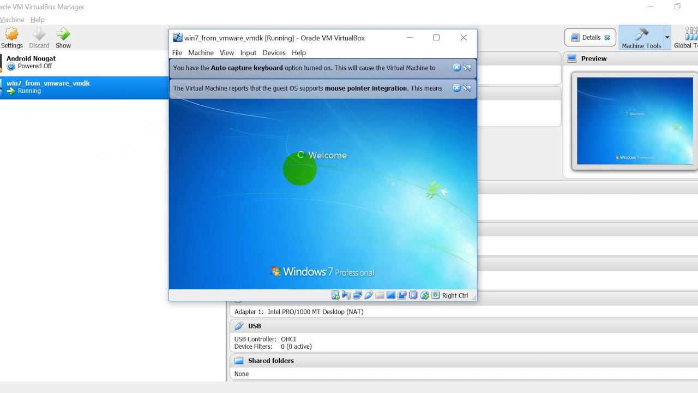Click the Running status under win7 machine
This screenshot has height=393, width=698.
coord(29,91)
